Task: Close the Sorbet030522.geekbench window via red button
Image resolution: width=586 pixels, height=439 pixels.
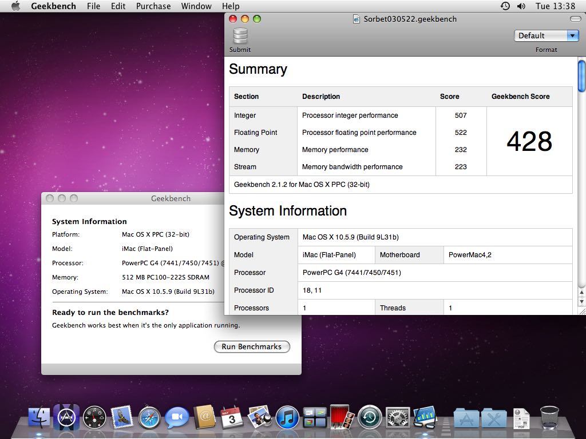Action: tap(233, 19)
